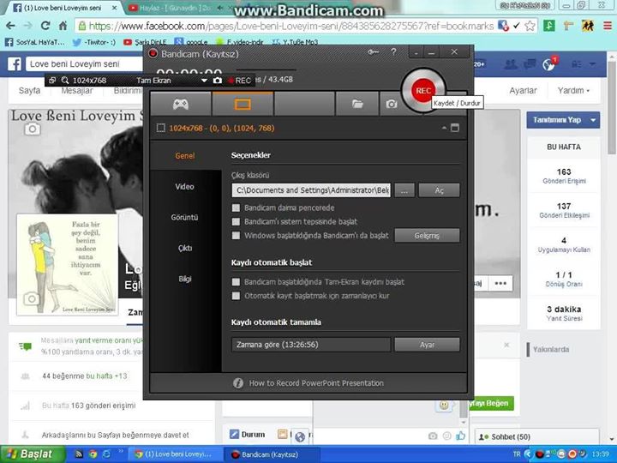Click Chrome quick launch icon in taskbar

[x=93, y=454]
